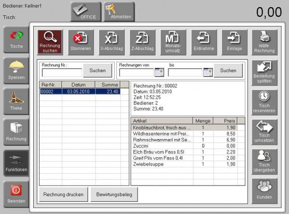The image size is (289, 214).
Task: Click the Rechnung Nr. input field
Action: [62, 73]
